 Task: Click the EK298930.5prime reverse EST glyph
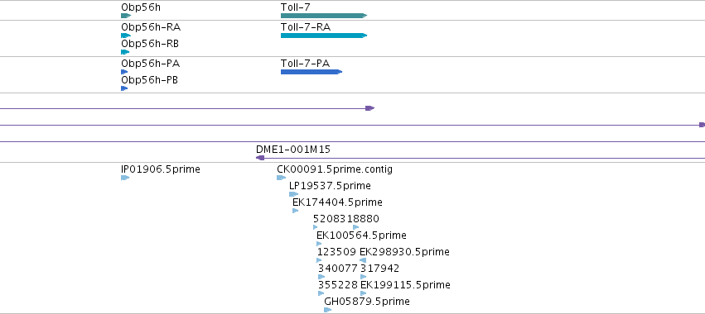tap(363, 260)
